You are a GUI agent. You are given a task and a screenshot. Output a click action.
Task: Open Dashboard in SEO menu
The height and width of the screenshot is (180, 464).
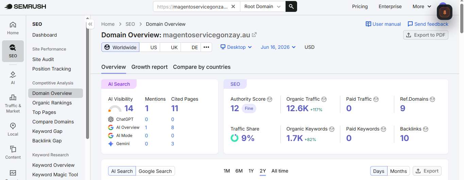[45, 35]
